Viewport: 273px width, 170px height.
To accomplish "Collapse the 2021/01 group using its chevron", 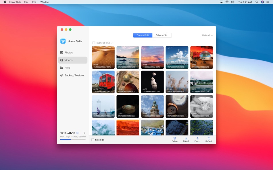I will [112, 43].
